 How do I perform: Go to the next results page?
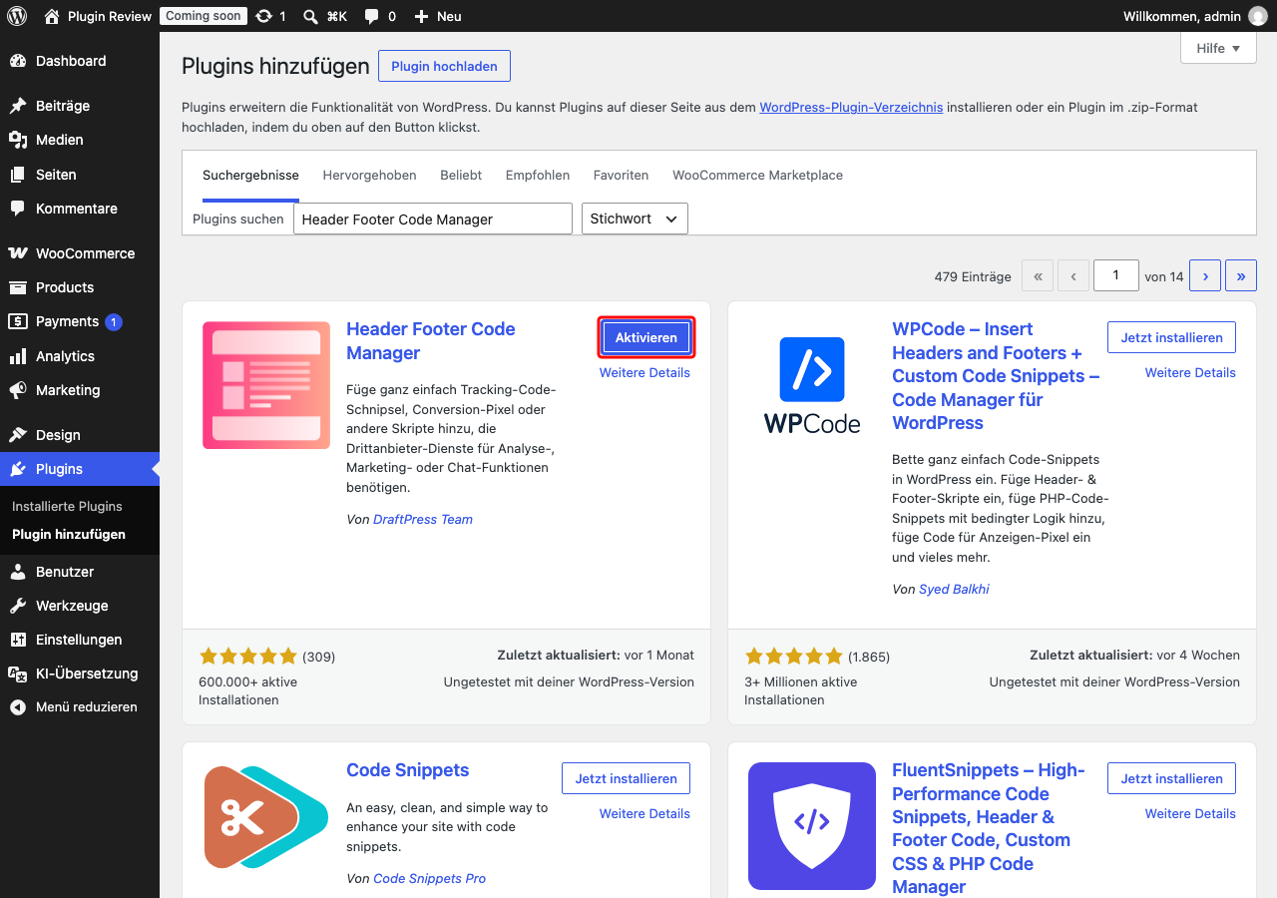tap(1205, 275)
